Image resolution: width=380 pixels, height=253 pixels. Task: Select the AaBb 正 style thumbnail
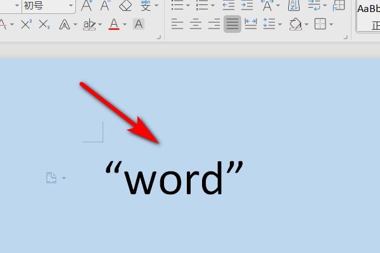coord(368,16)
